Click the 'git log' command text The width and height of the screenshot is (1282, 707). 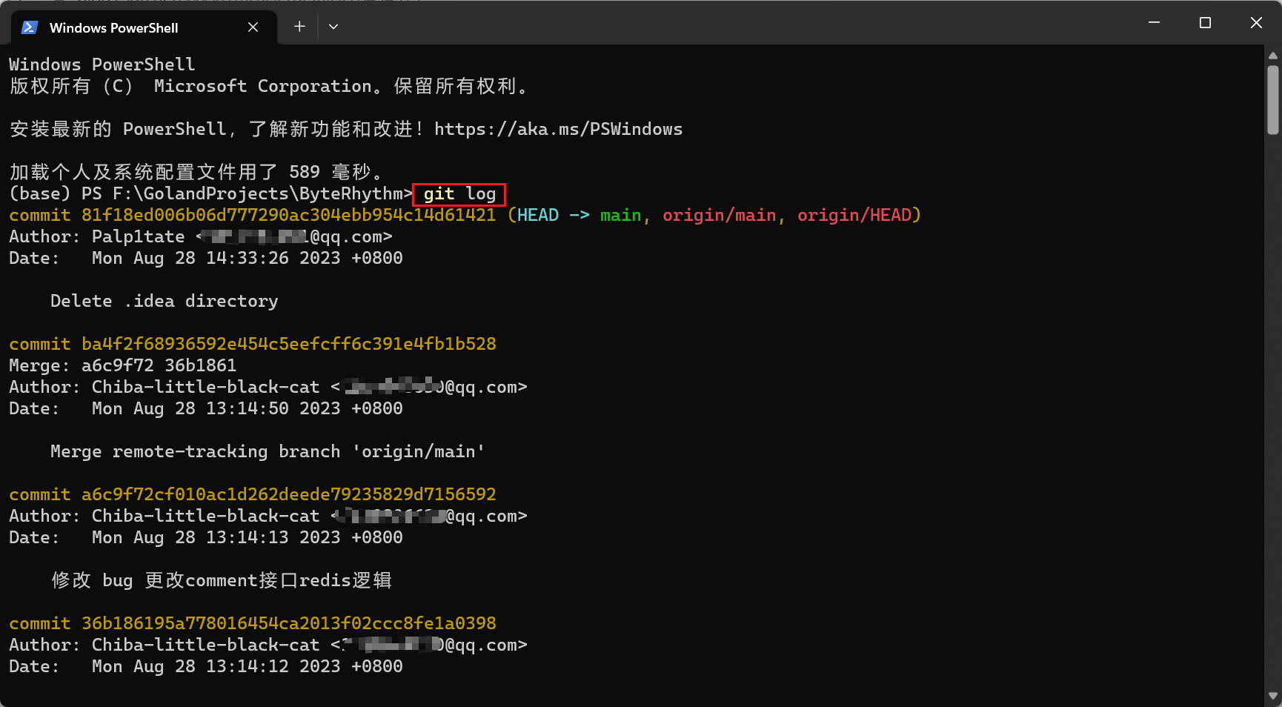tap(459, 194)
